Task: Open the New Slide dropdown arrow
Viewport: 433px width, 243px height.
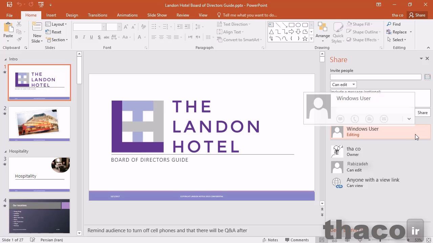Action: coord(37,41)
